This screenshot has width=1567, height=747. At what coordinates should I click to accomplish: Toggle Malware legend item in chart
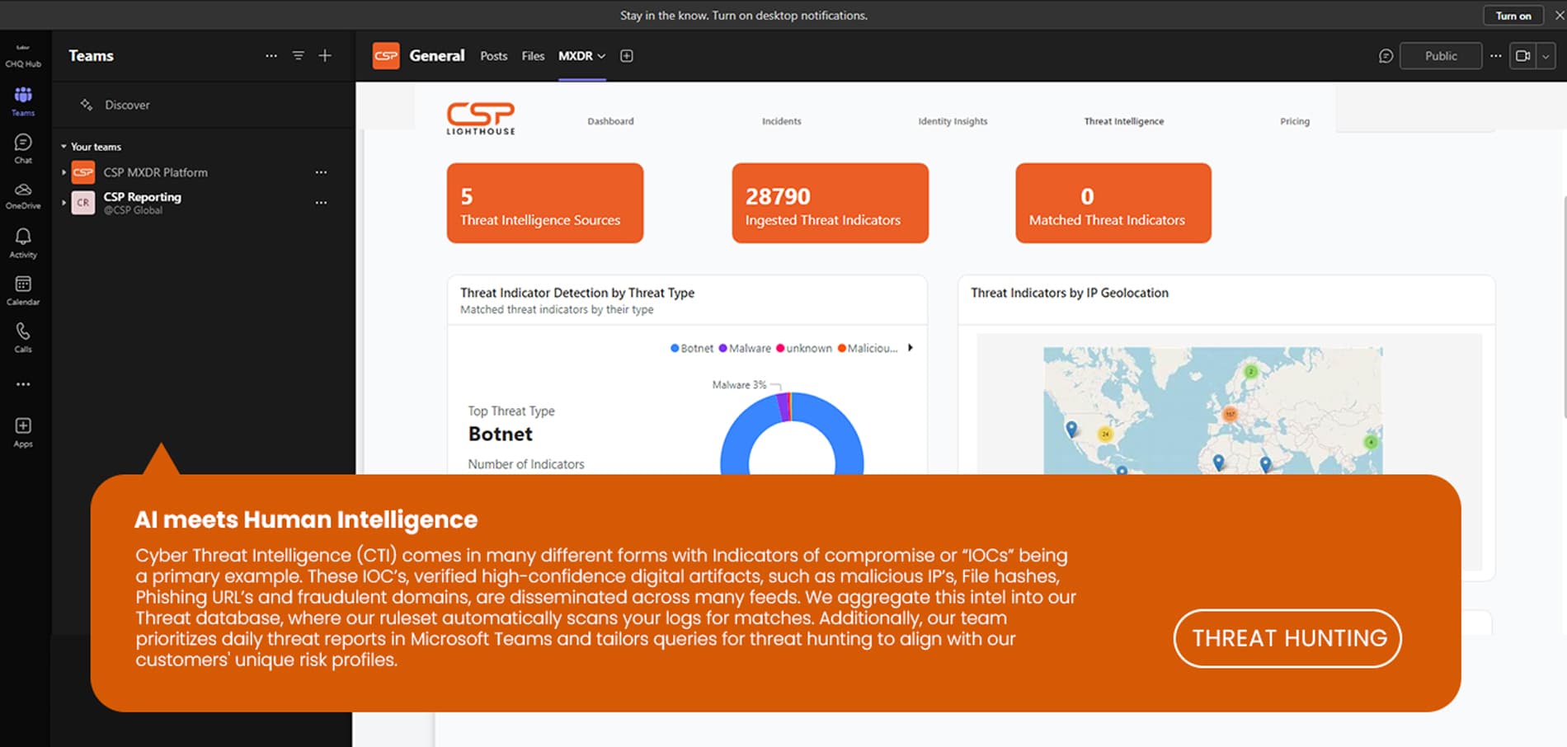pyautogui.click(x=745, y=348)
